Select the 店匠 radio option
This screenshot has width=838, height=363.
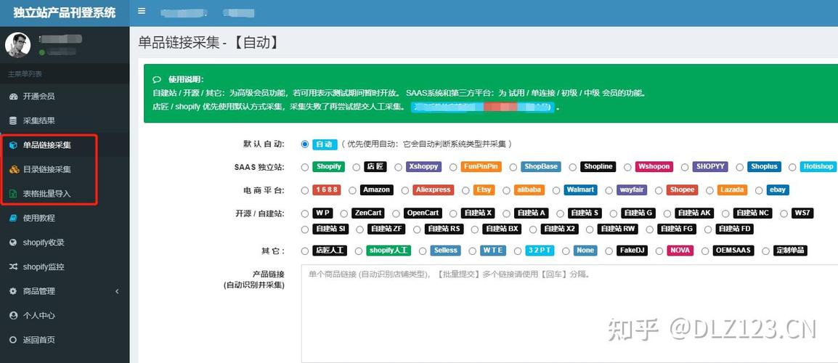tap(357, 167)
